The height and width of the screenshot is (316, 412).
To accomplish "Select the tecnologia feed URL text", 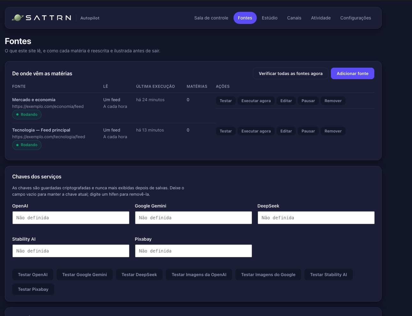I will click(49, 137).
